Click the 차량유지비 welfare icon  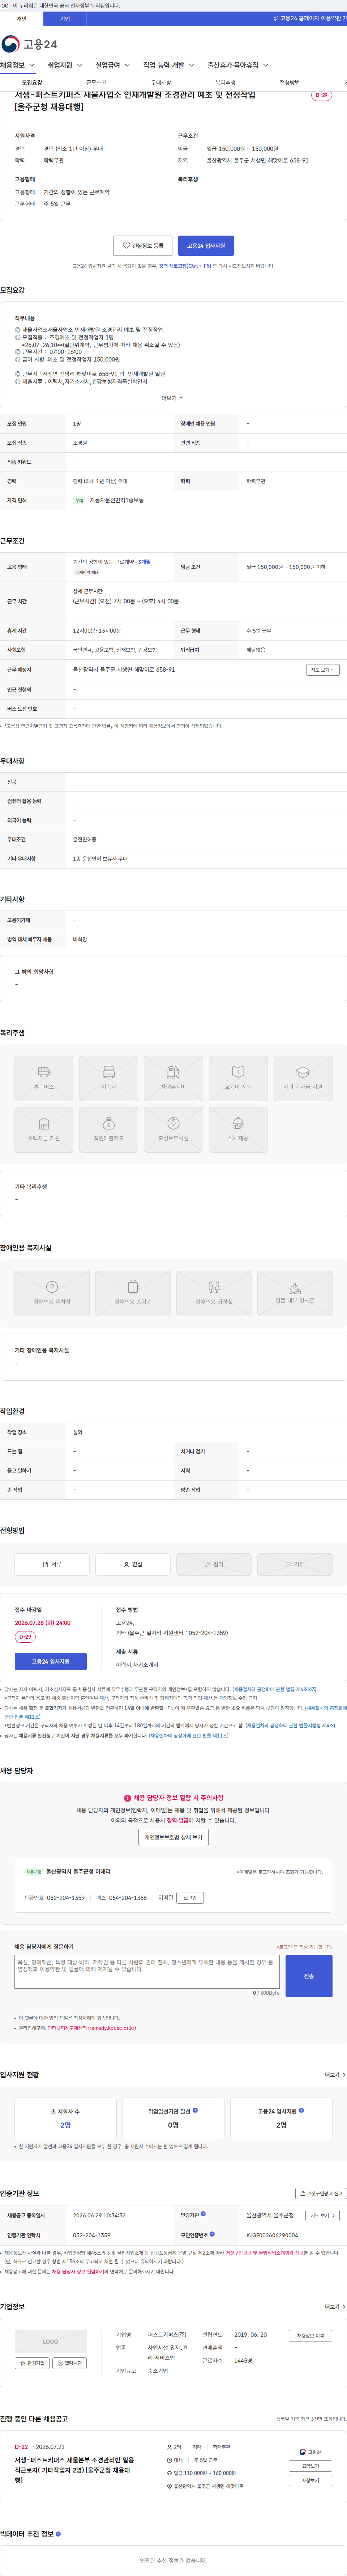coord(173,1079)
